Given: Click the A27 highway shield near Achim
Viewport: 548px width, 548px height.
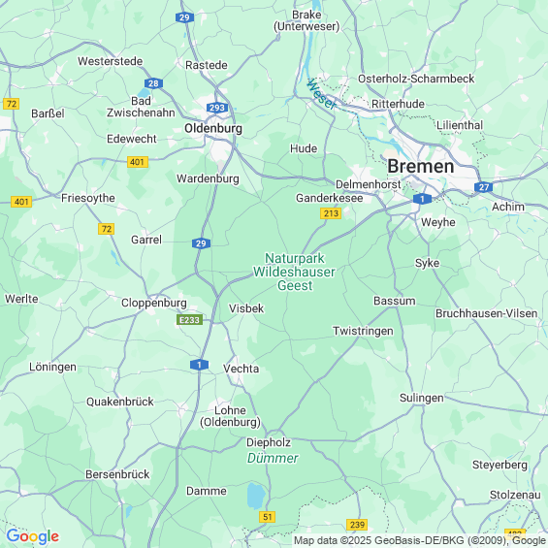Looking at the screenshot, I should 484,187.
